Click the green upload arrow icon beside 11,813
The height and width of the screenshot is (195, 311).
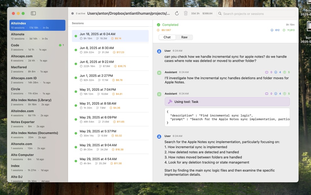tap(284, 30)
